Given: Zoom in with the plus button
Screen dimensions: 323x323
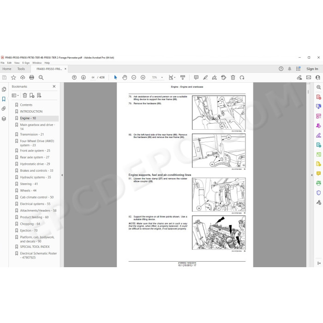Looking at the screenshot, I should click(x=143, y=78).
